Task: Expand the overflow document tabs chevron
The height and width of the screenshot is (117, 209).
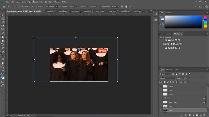Action: [x=151, y=11]
